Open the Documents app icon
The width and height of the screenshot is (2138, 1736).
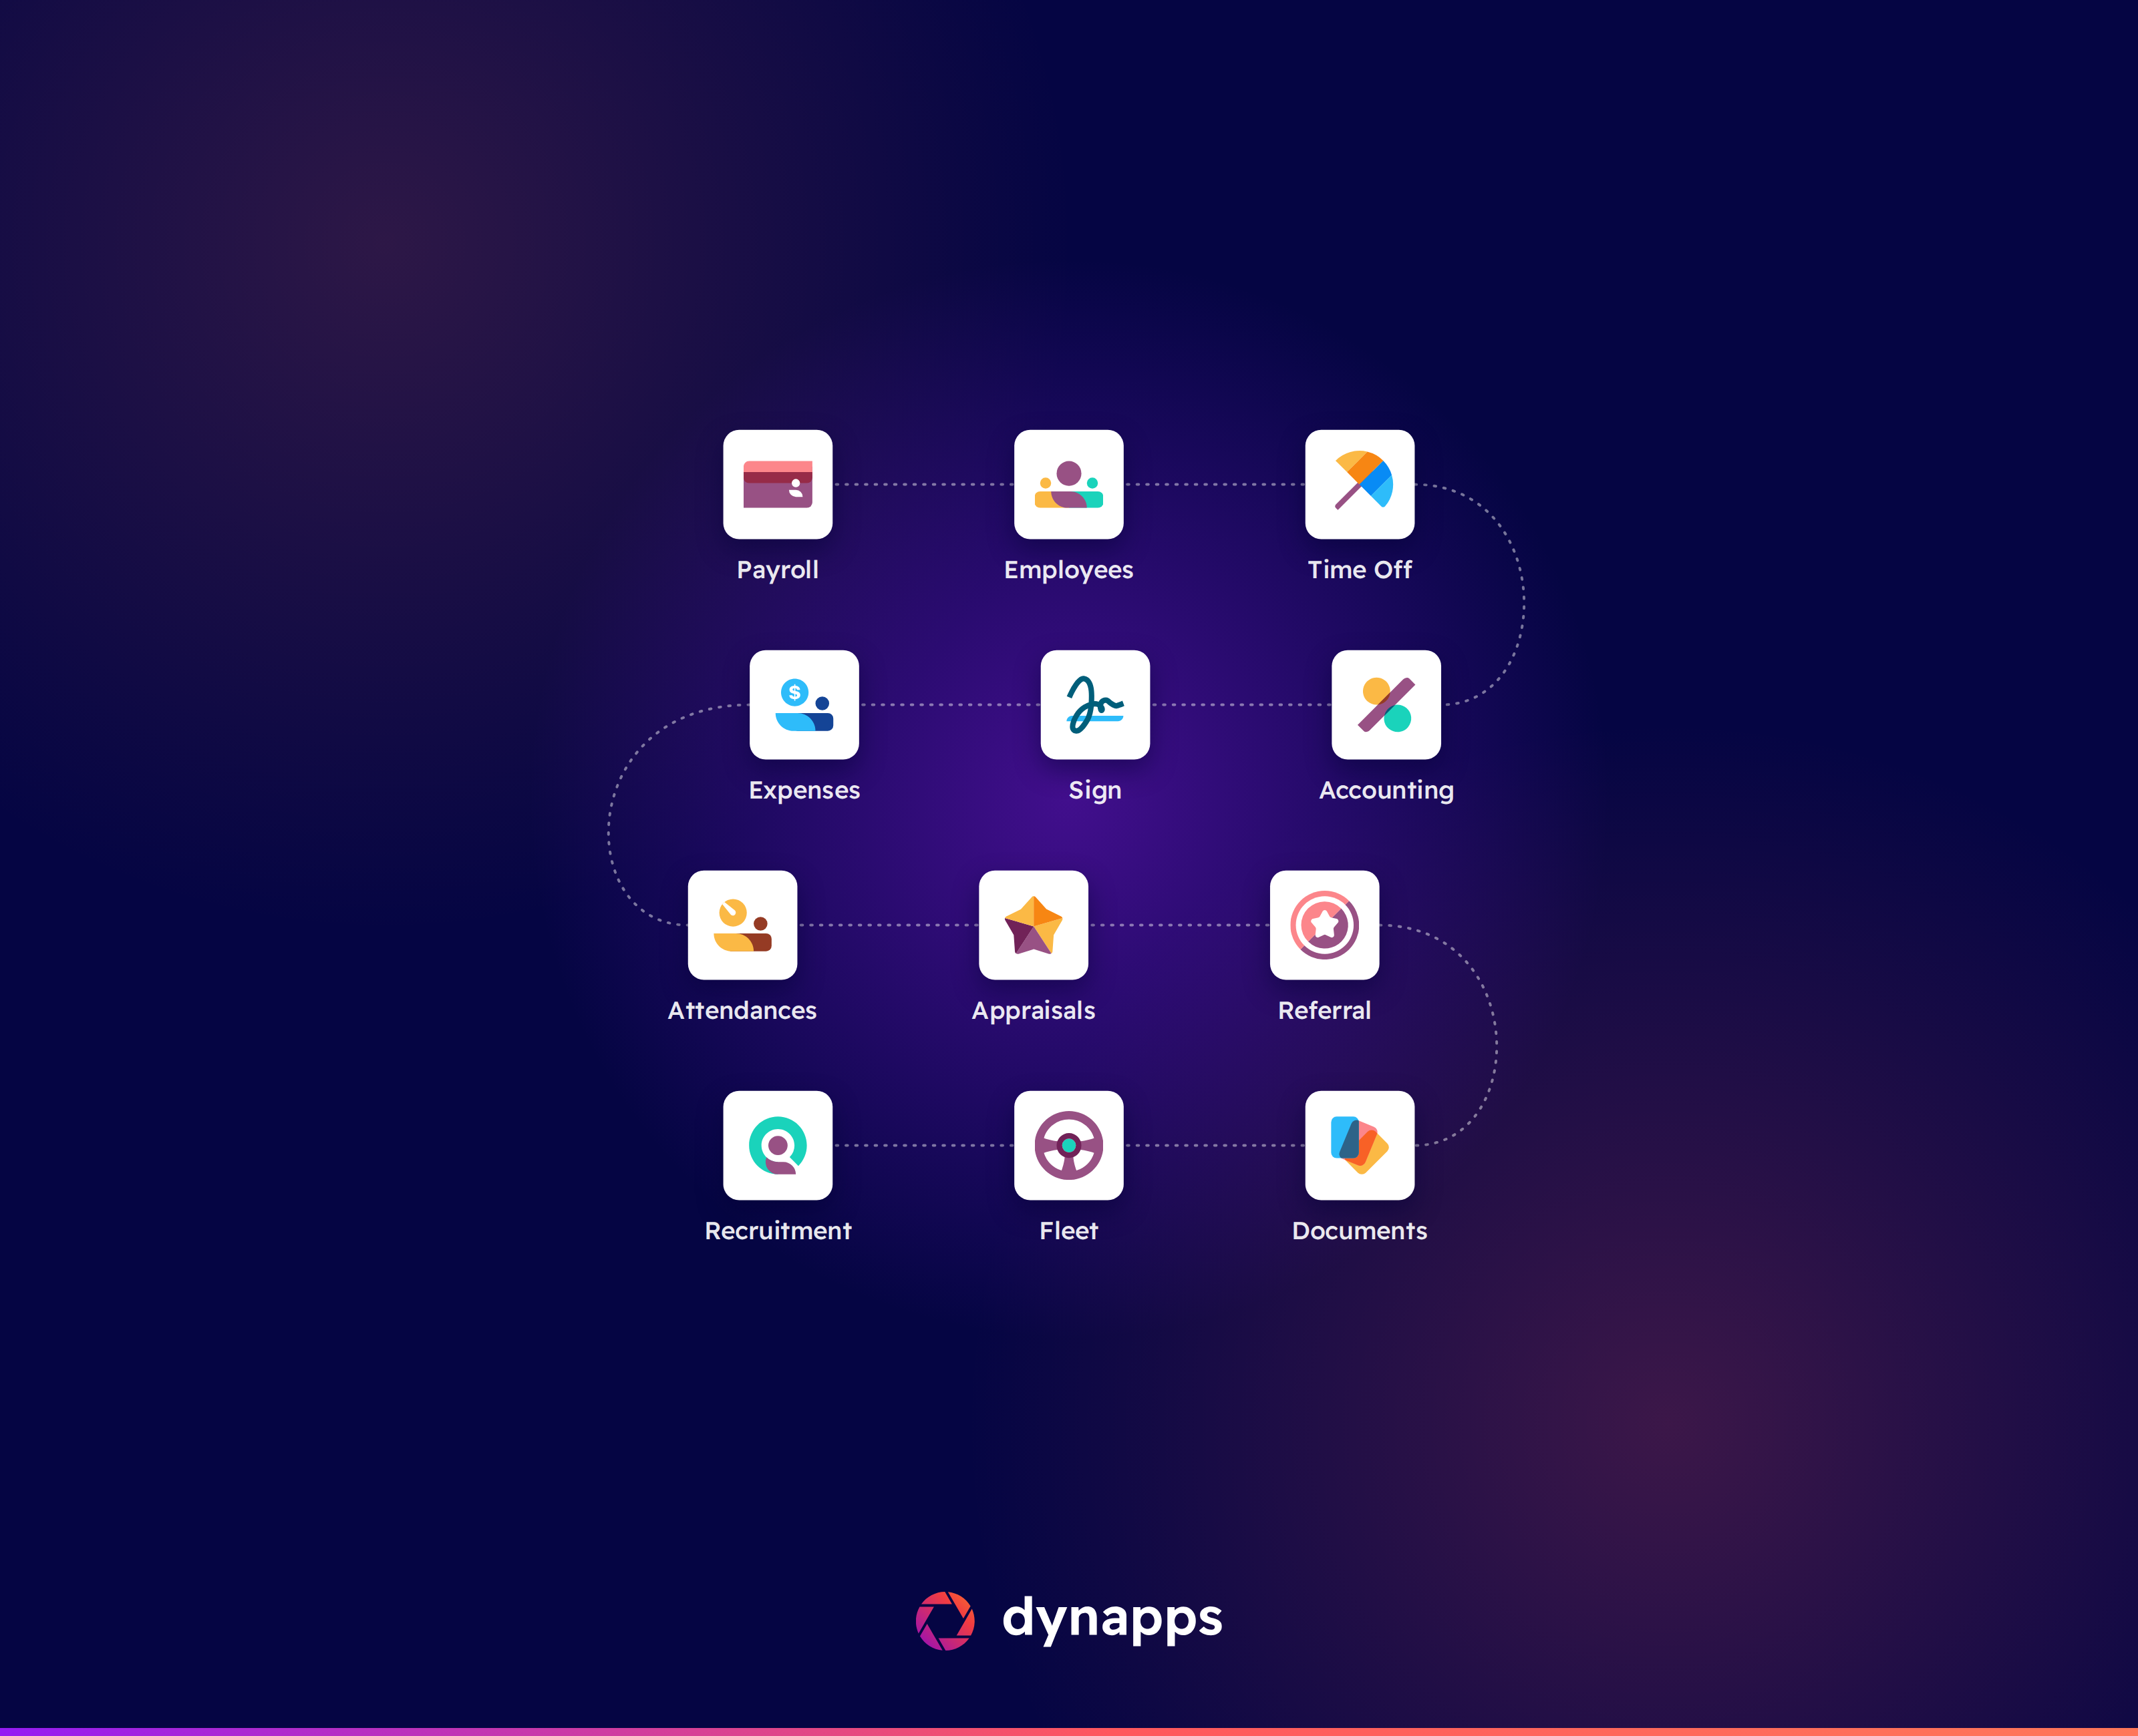tap(1360, 1145)
